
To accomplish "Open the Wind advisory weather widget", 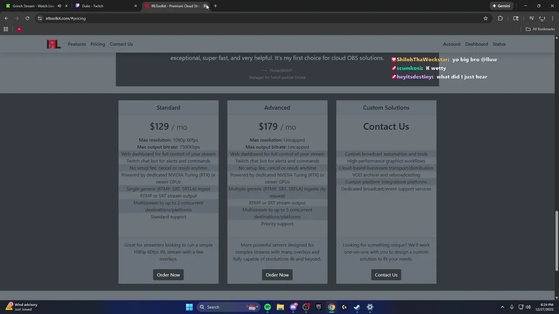I will 22,307.
